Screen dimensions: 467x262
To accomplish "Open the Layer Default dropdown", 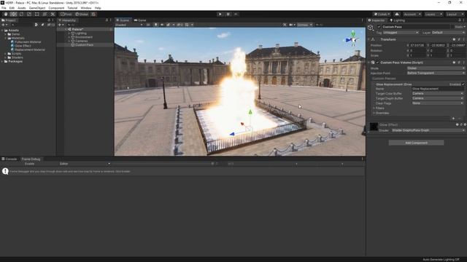I will pos(448,33).
